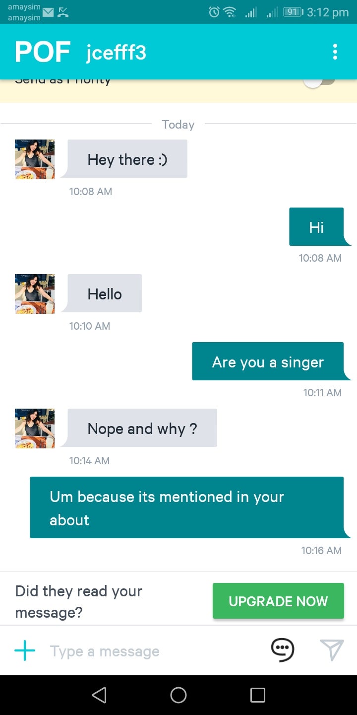Image resolution: width=357 pixels, height=715 pixels.
Task: Open the three-dot overflow menu
Action: [x=335, y=52]
